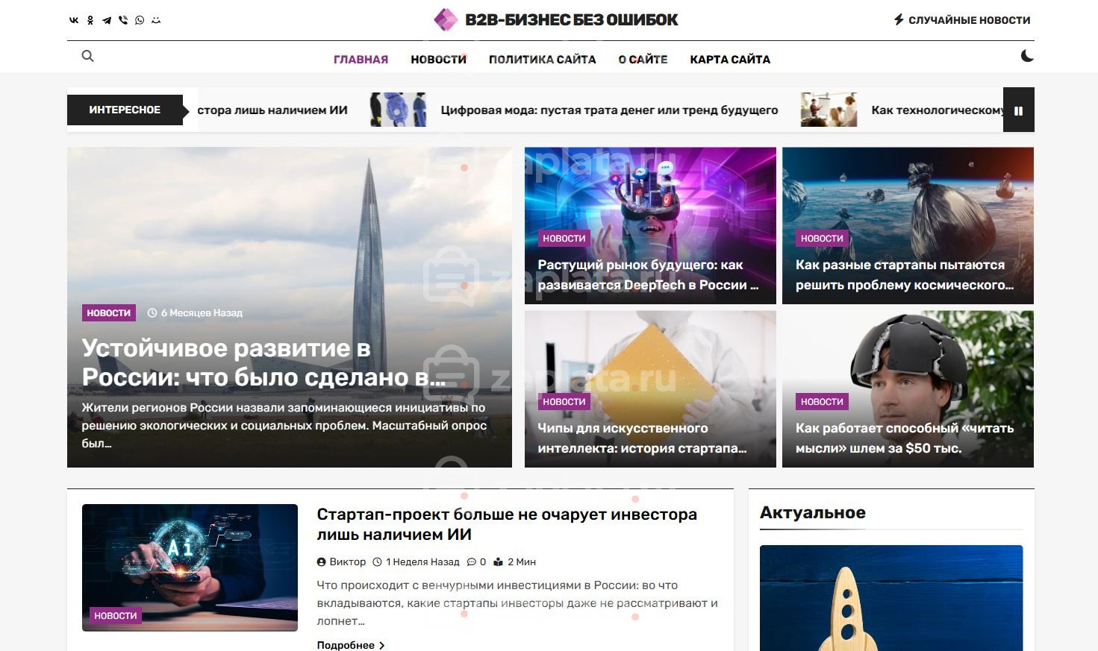Open the wooden rocket sidebar image
The image size is (1098, 651).
pos(891,598)
